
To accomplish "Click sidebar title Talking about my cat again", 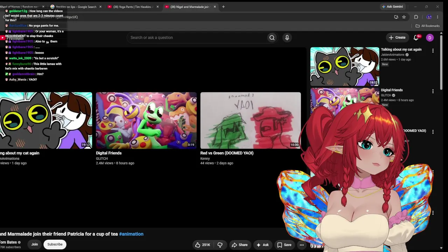I will tap(401, 49).
